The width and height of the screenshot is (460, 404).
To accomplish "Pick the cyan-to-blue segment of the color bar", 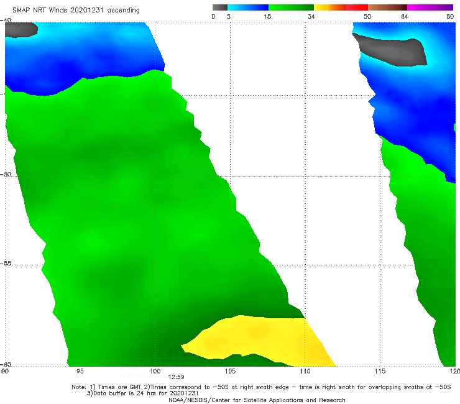I will click(248, 7).
